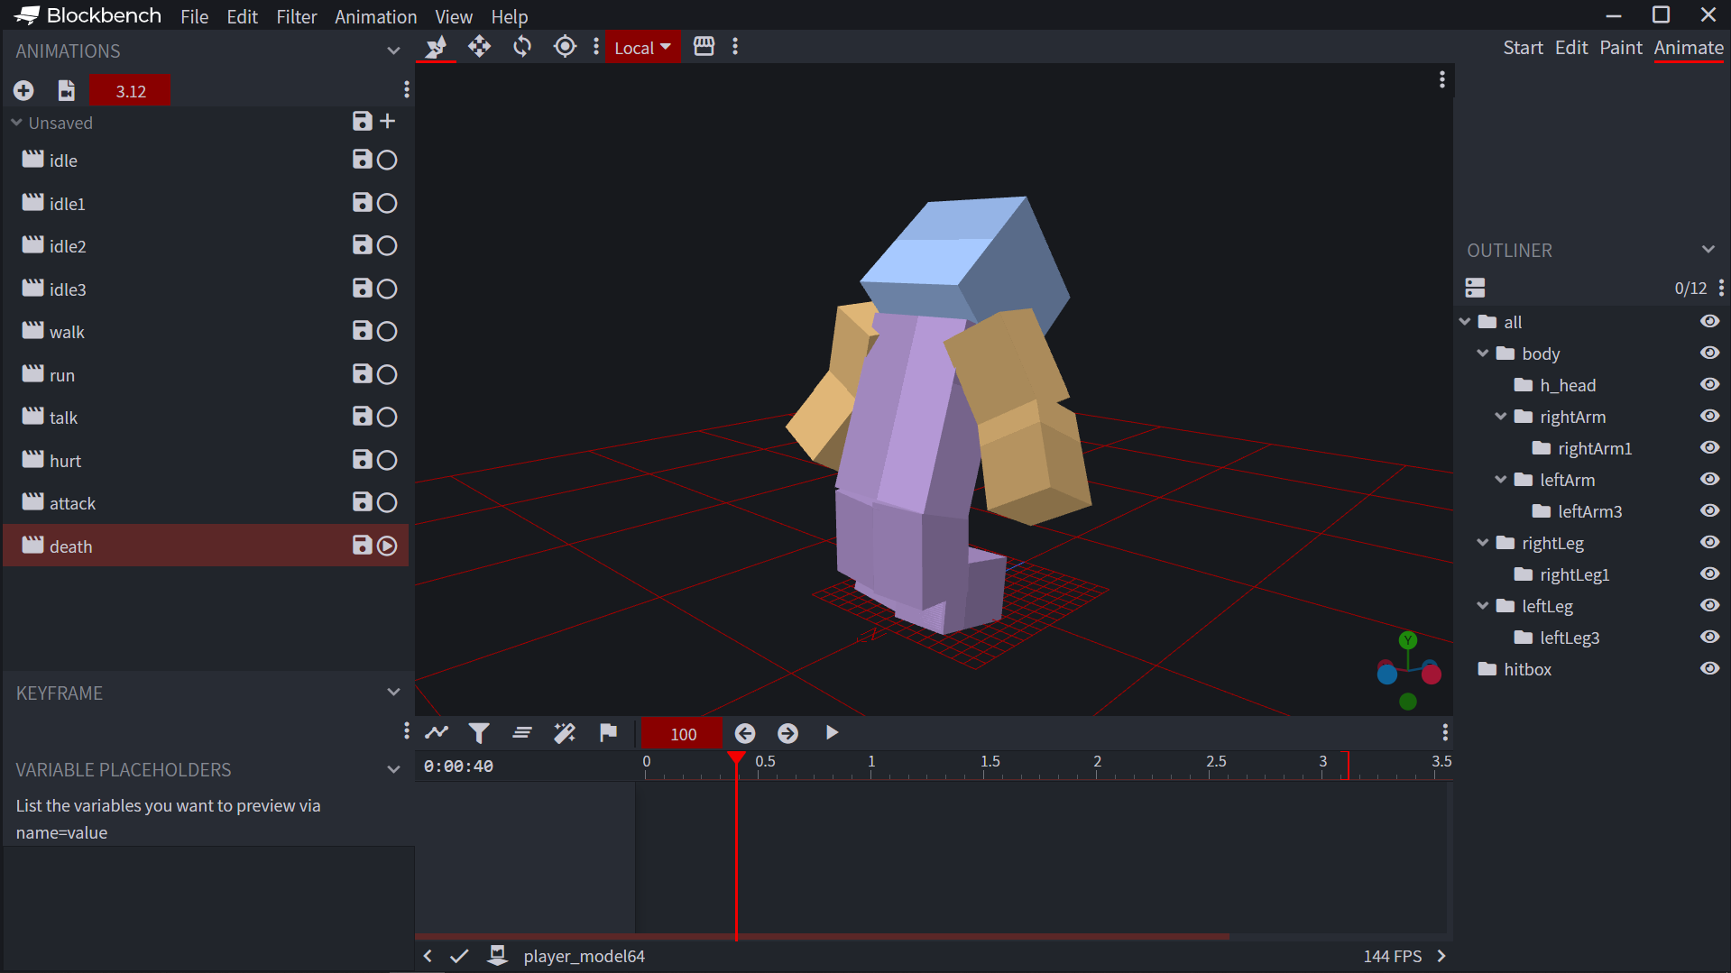The width and height of the screenshot is (1731, 973).
Task: Save the walk animation file
Action: click(x=362, y=331)
